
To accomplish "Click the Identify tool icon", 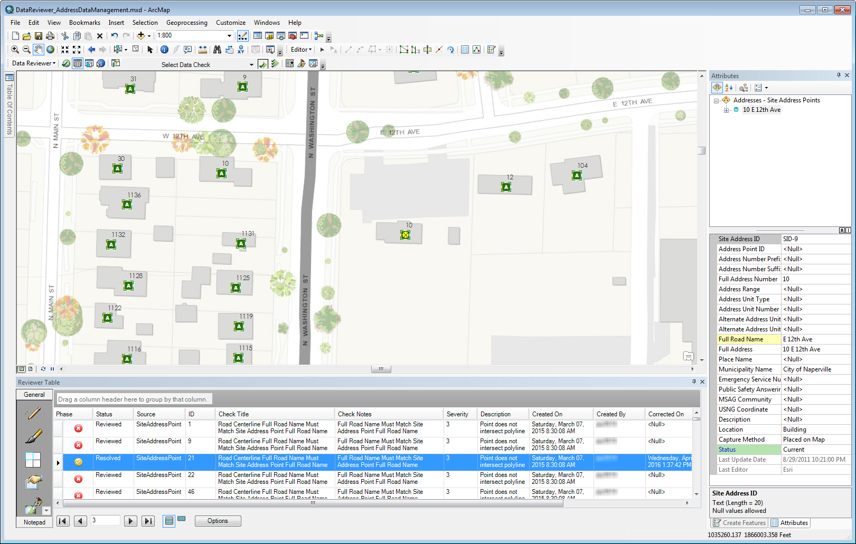I will click(x=164, y=50).
